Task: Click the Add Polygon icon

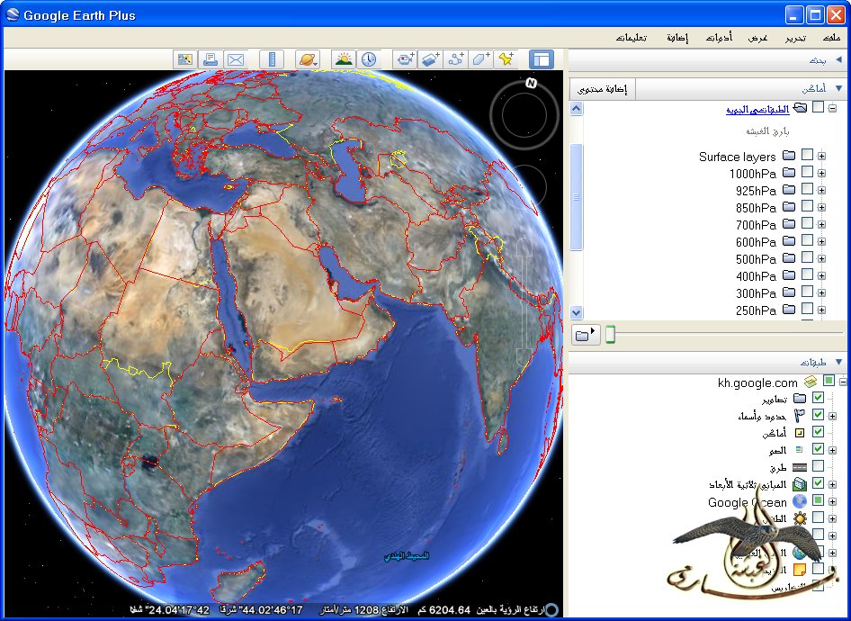Action: coord(481,59)
